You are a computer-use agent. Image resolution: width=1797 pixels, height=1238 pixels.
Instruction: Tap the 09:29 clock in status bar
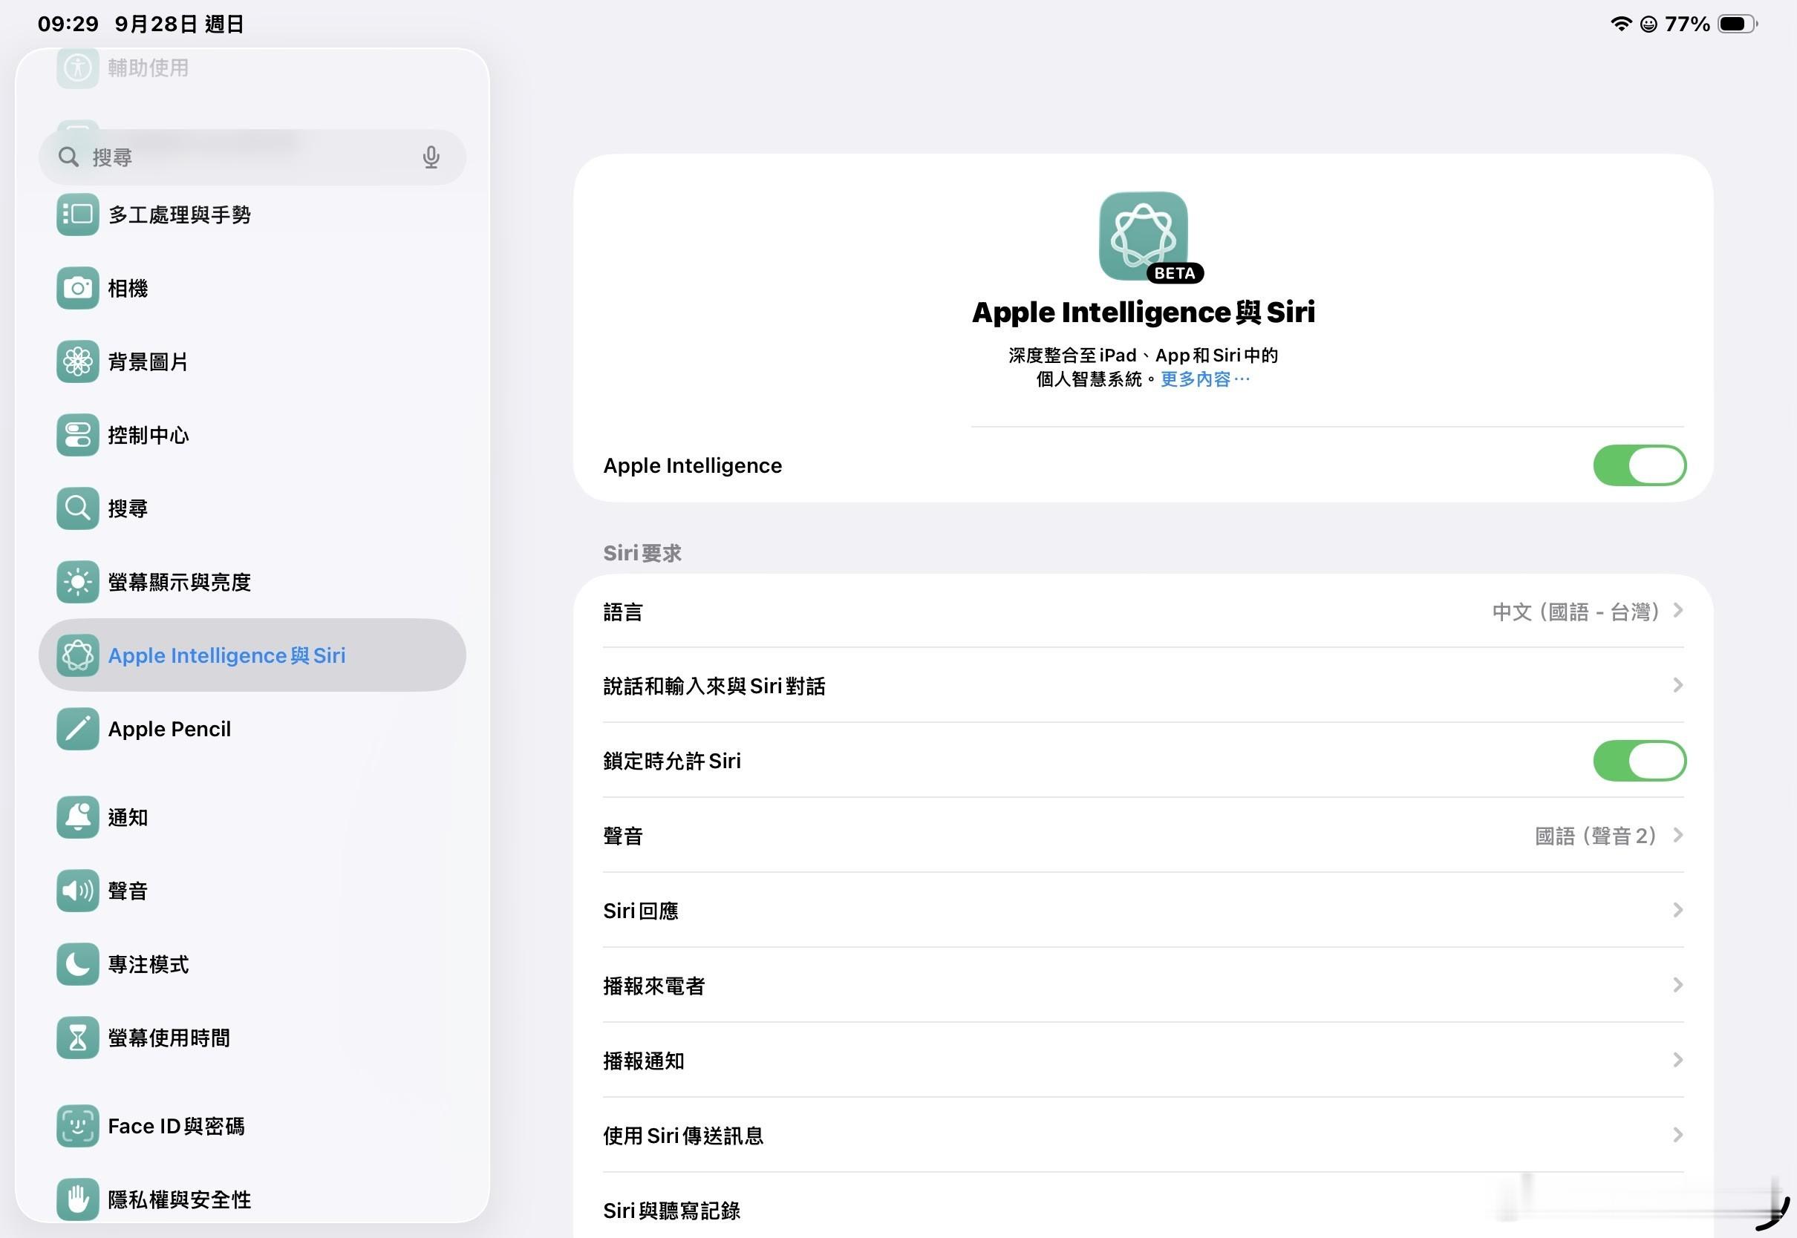coord(68,24)
